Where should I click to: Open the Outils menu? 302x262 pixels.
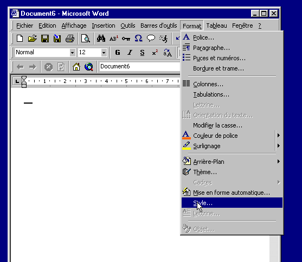128,25
